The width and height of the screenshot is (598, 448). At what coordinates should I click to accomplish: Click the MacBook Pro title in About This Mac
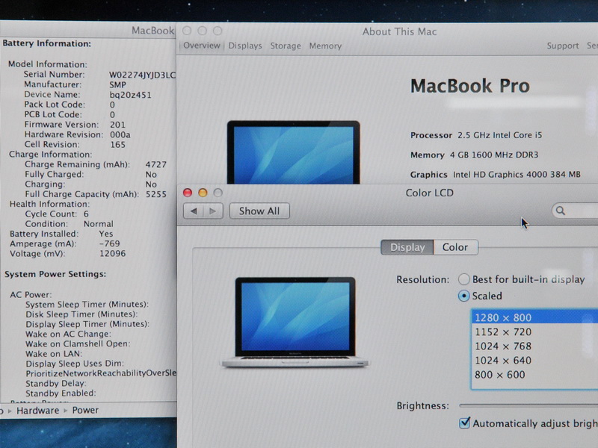pyautogui.click(x=470, y=86)
